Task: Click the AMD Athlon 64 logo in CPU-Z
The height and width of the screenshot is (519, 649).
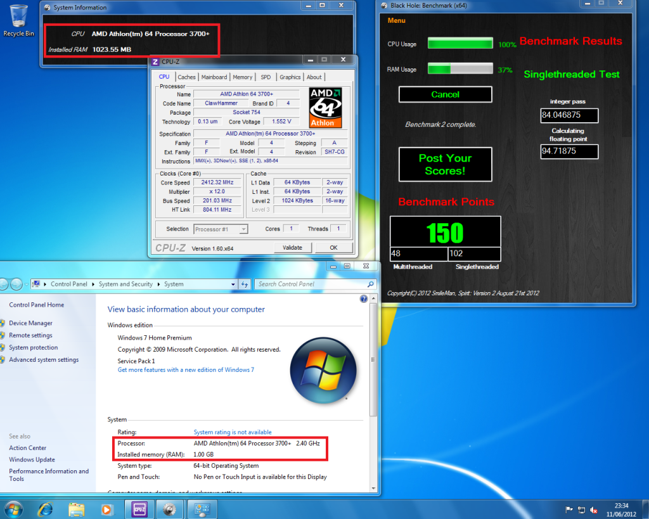Action: click(325, 108)
